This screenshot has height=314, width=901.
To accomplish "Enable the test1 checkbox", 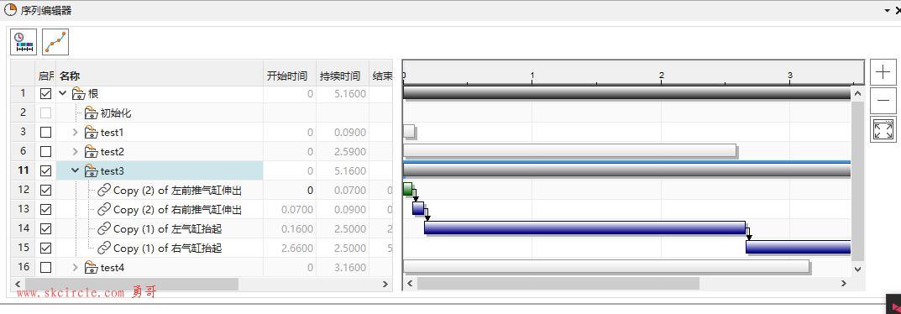I will coord(45,132).
